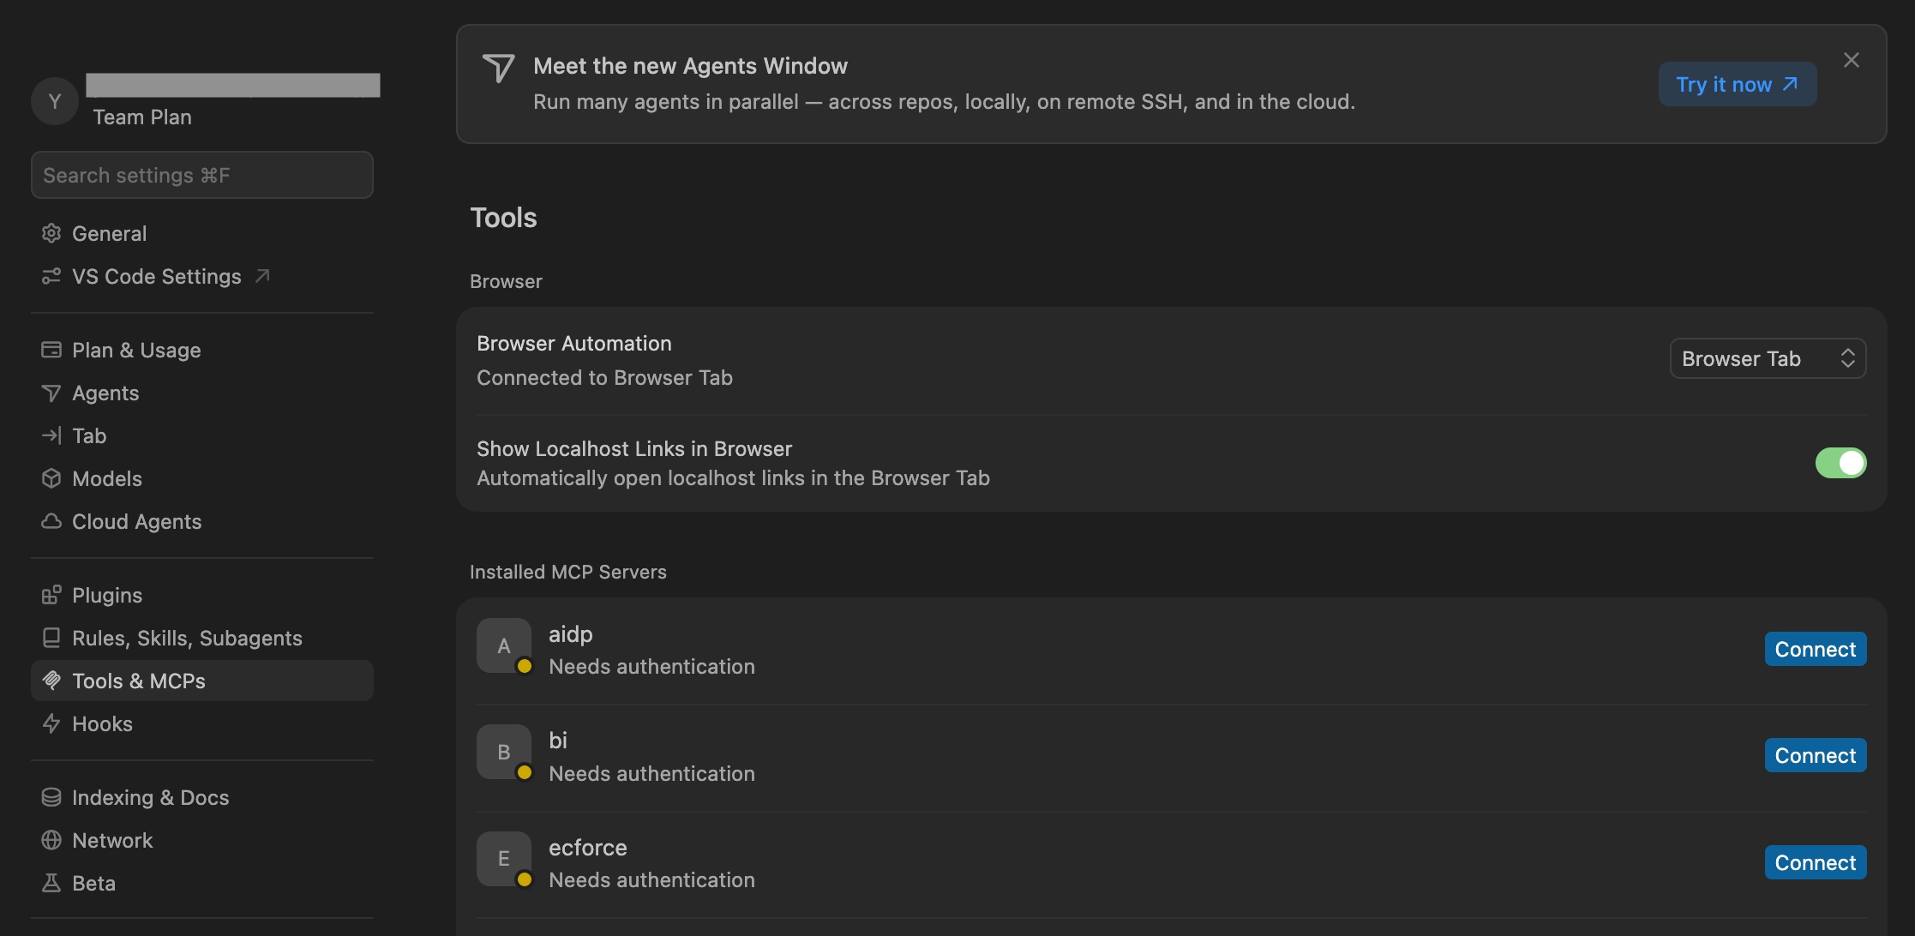Toggle Show Localhost Links in Browser switch
Image resolution: width=1915 pixels, height=936 pixels.
point(1840,463)
